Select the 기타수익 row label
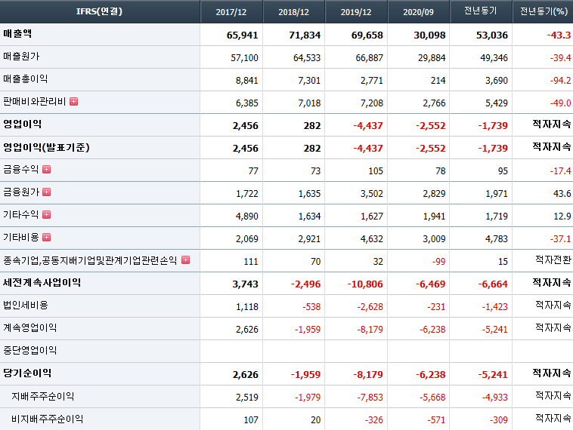This screenshot has width=573, height=430. click(21, 214)
